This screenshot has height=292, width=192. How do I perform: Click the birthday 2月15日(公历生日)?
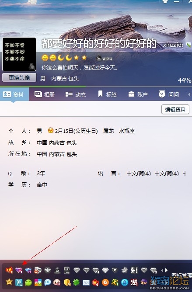(77, 131)
